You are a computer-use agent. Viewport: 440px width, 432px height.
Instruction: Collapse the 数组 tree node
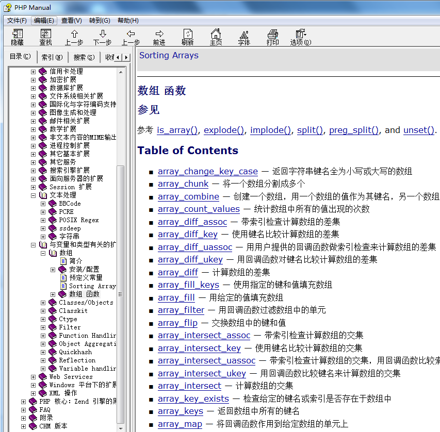tap(43, 253)
